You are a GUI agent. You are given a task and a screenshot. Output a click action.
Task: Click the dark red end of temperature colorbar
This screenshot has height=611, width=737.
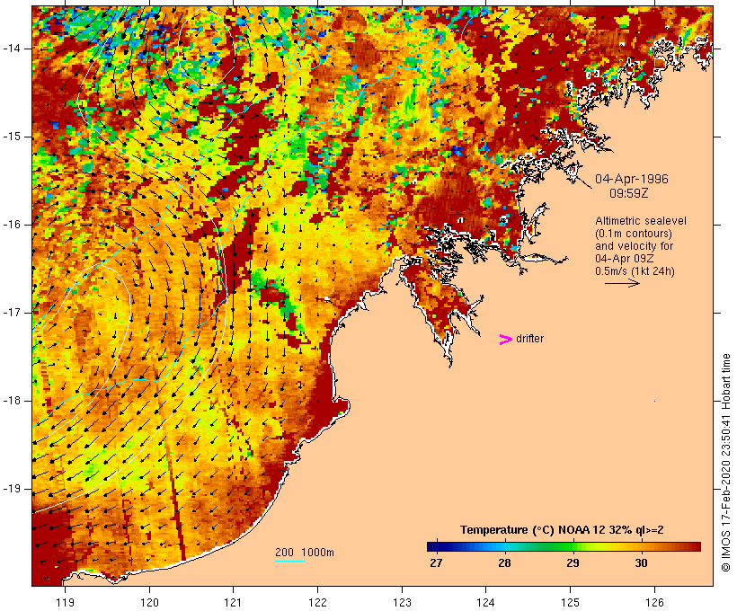coord(694,545)
